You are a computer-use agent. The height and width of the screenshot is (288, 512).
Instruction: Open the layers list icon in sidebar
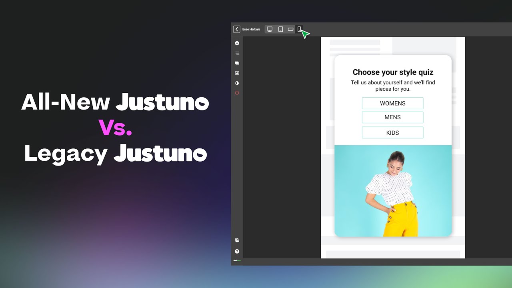tap(237, 53)
